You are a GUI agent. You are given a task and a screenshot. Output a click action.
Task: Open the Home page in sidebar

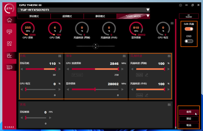pos(9,20)
